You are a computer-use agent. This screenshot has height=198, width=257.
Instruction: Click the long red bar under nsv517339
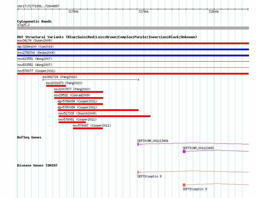(105, 116)
